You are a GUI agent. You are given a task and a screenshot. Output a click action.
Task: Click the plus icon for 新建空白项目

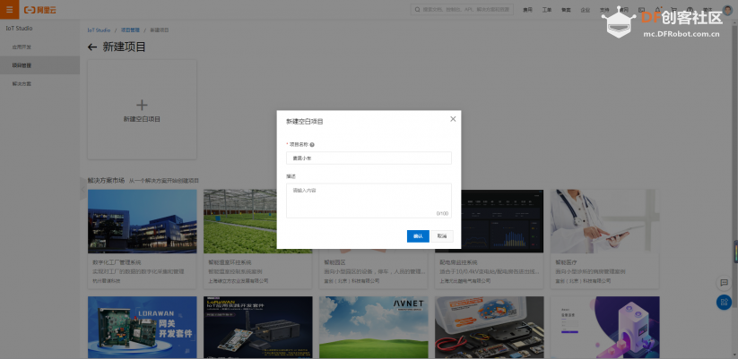(142, 105)
